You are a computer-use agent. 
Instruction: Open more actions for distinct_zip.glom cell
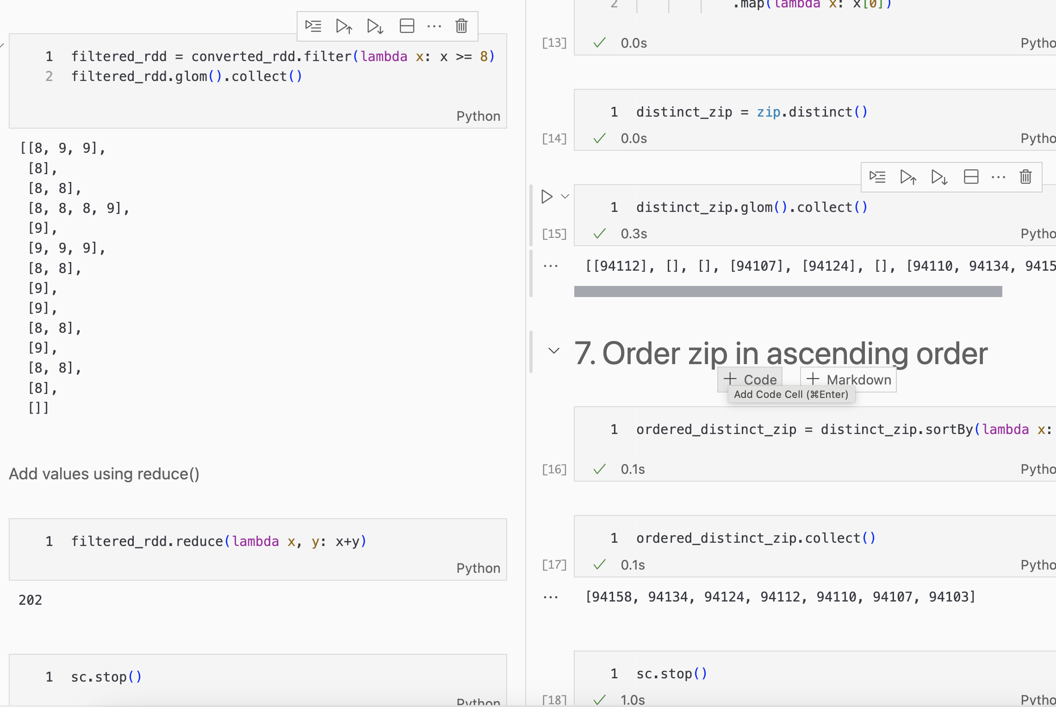click(x=998, y=177)
